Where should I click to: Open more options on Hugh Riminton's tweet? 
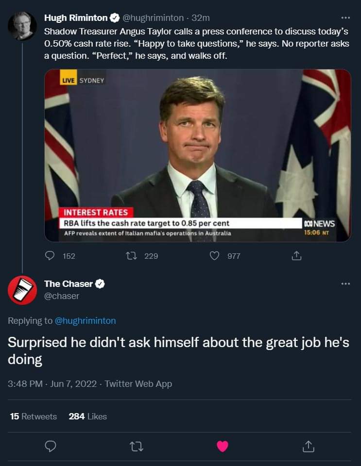point(344,18)
